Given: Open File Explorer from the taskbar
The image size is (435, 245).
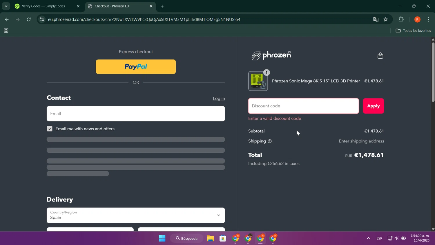Looking at the screenshot, I should click(210, 238).
